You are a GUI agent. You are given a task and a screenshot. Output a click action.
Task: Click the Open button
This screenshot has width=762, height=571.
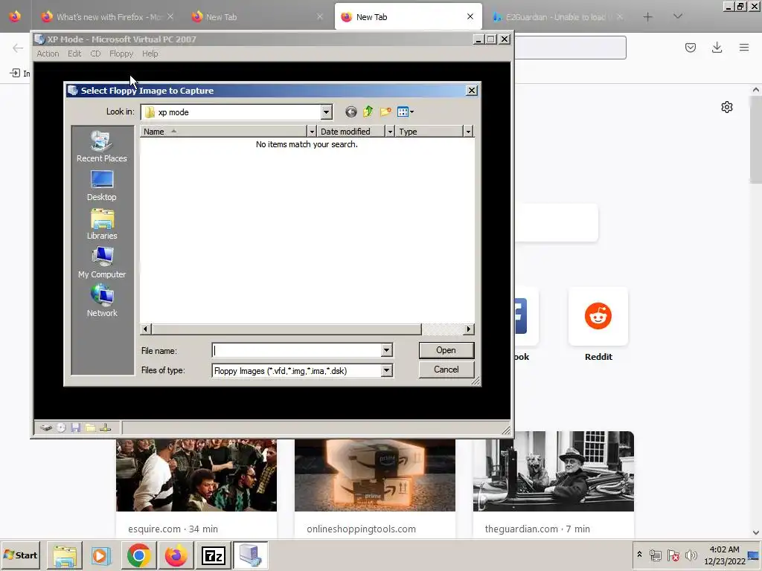click(x=446, y=350)
